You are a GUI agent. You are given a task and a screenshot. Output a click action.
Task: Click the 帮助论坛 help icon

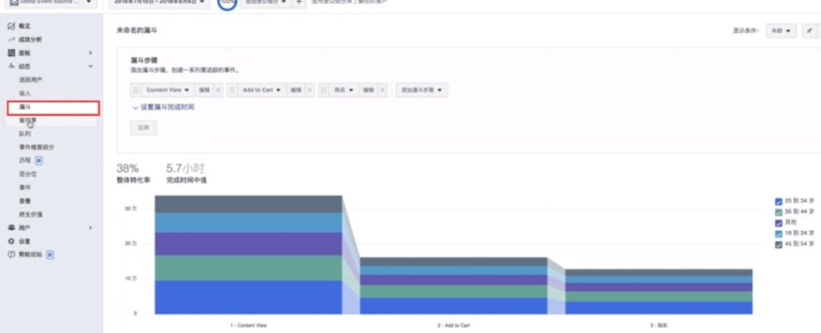coord(11,254)
